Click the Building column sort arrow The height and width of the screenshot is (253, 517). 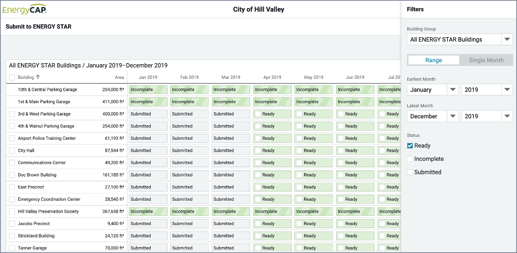pyautogui.click(x=38, y=77)
